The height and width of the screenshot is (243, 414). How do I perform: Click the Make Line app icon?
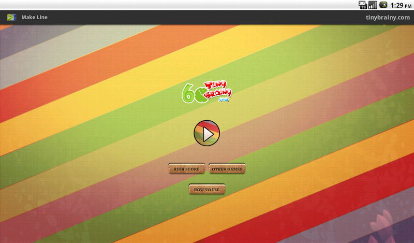pos(11,18)
